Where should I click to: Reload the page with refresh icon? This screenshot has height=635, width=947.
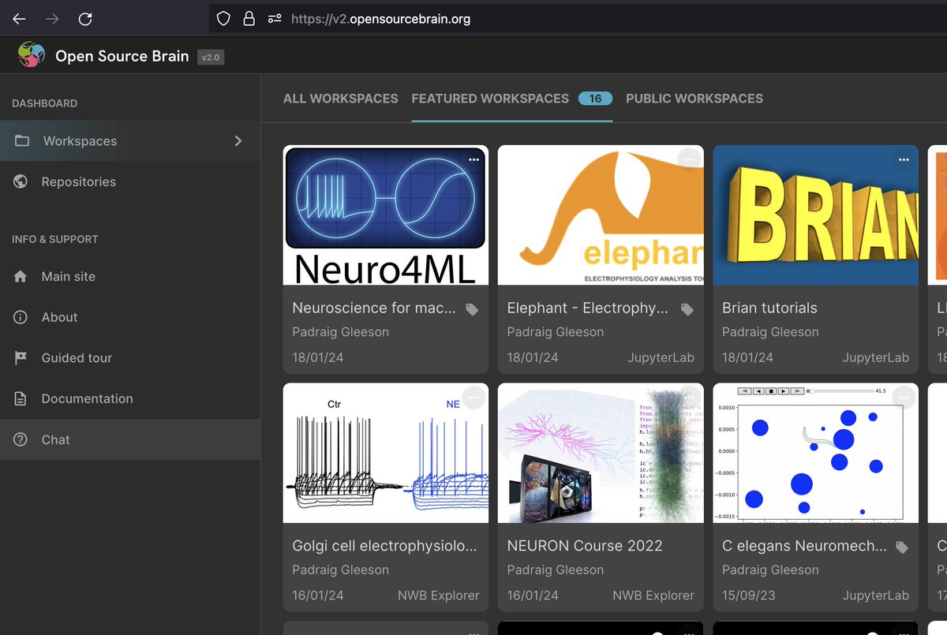coord(85,19)
